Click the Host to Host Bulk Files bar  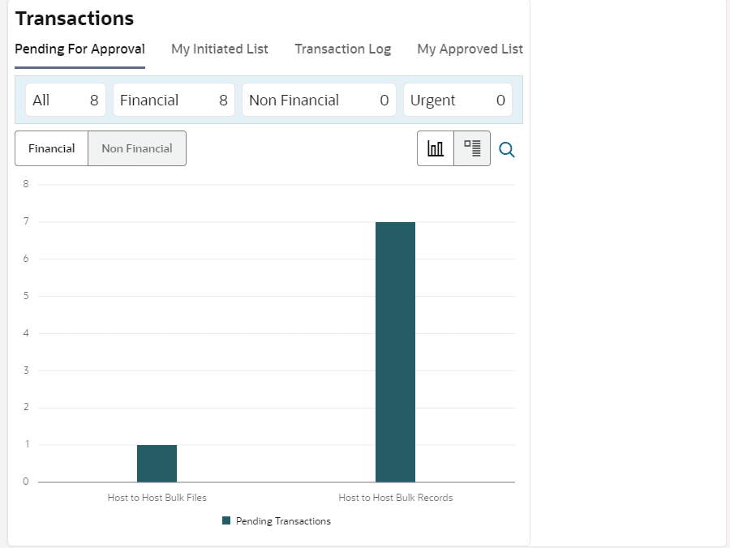(x=157, y=463)
